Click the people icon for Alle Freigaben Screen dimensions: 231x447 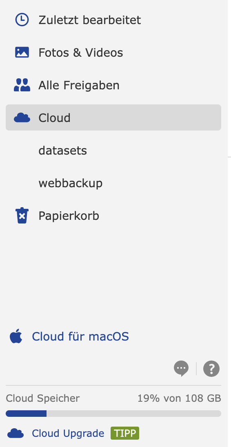22,85
